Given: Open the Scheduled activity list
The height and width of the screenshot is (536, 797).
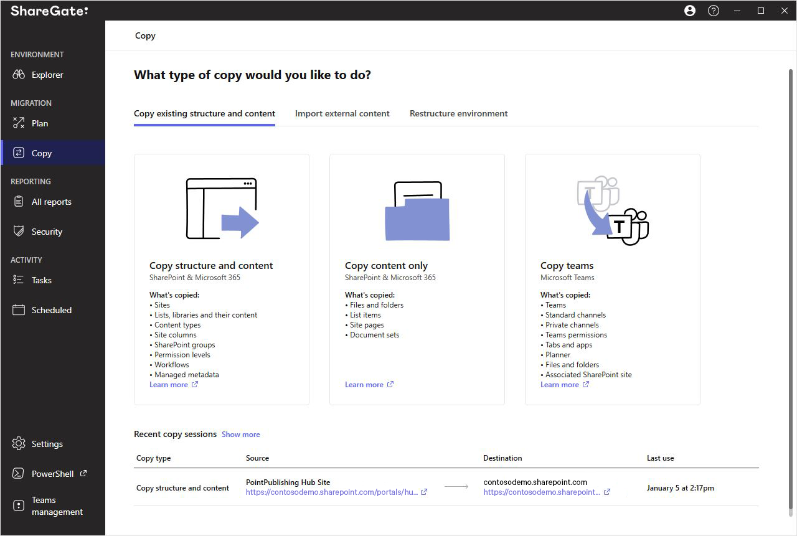Looking at the screenshot, I should 50,309.
